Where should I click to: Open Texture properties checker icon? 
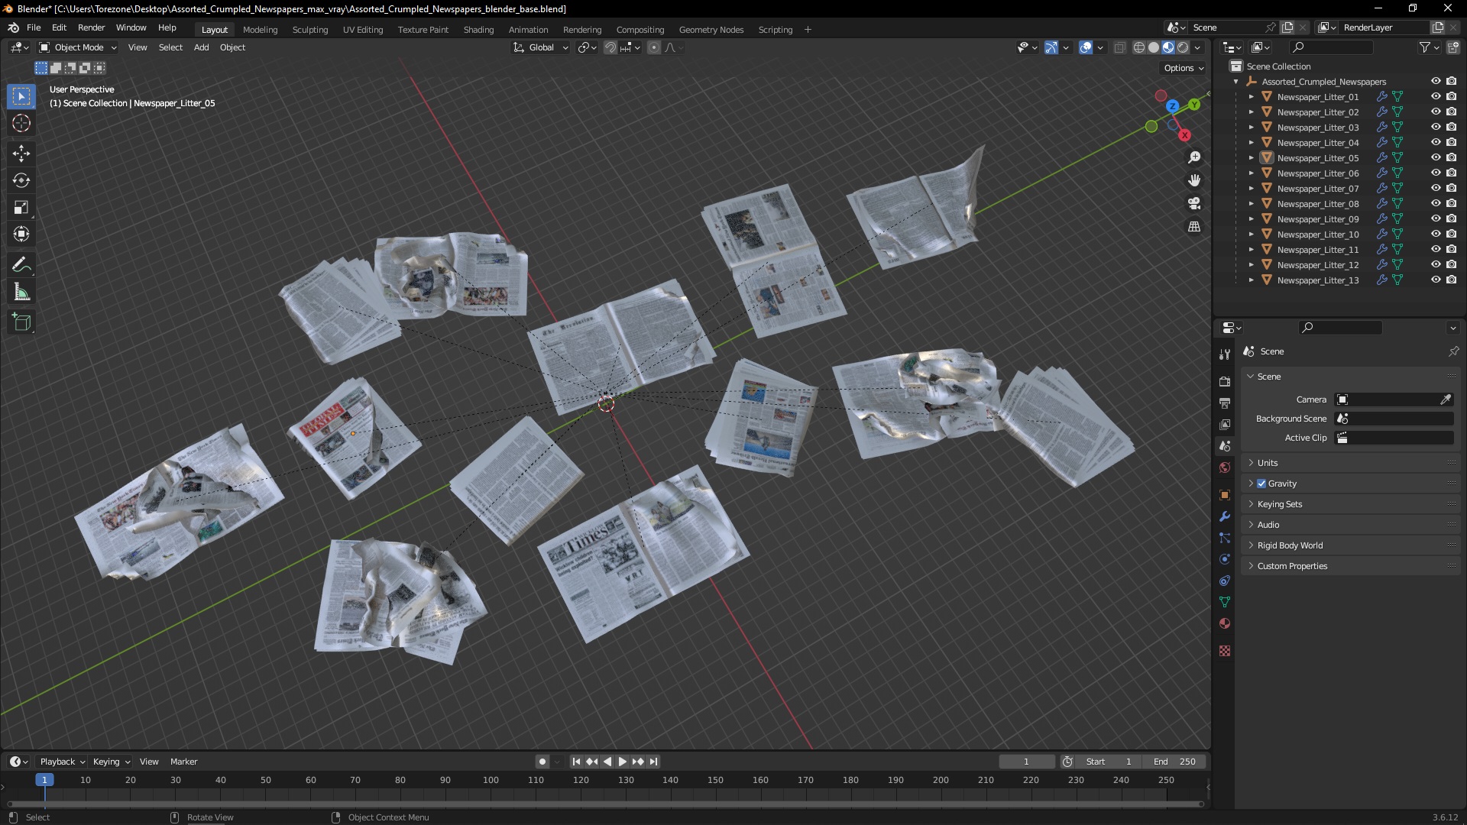(x=1225, y=651)
